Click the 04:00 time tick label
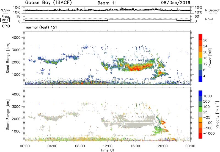This screenshot has width=220, height=152. 52,146
